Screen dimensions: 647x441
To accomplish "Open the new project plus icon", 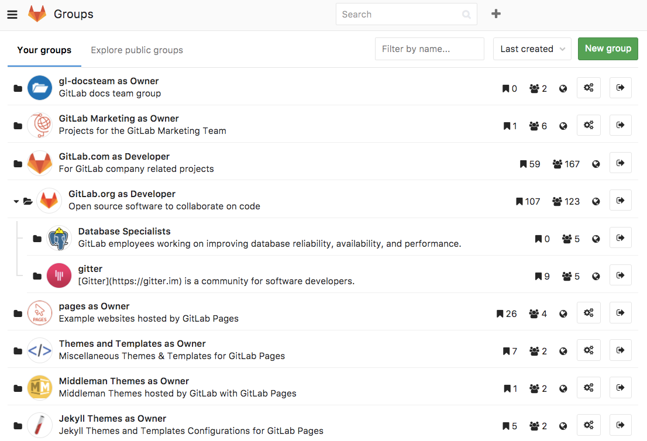I will [x=495, y=13].
